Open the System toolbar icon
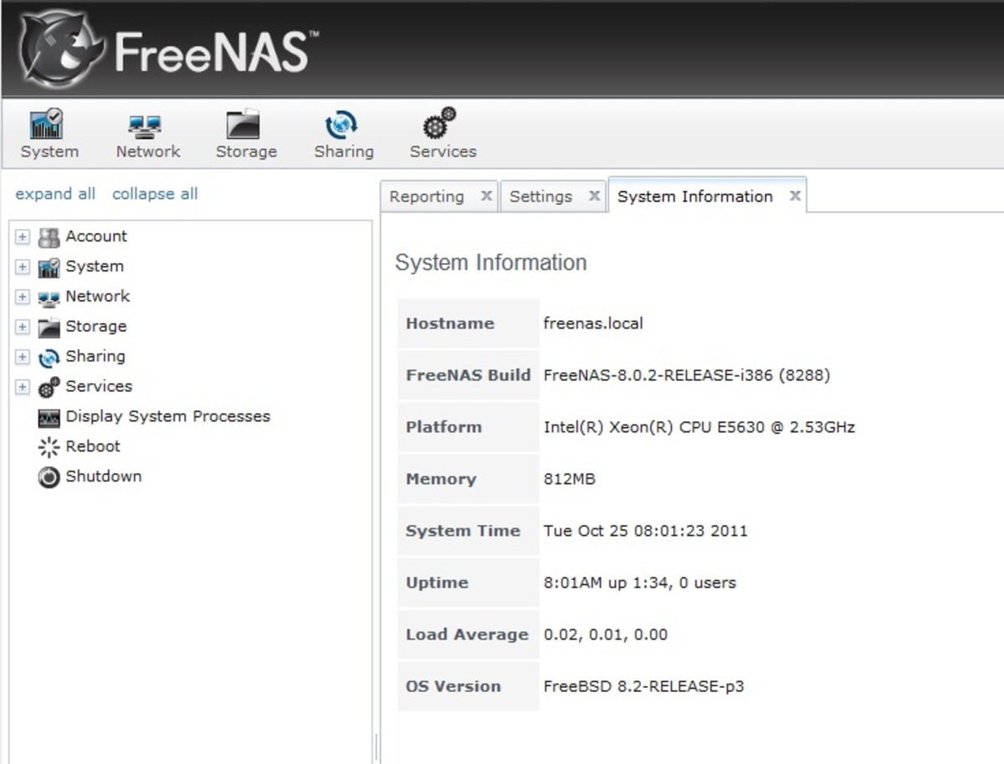This screenshot has height=764, width=1004. pyautogui.click(x=49, y=132)
